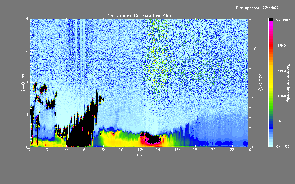Click the '<= 0.0' colorbar label
Screen dimensions: 295x184
tap(283, 146)
